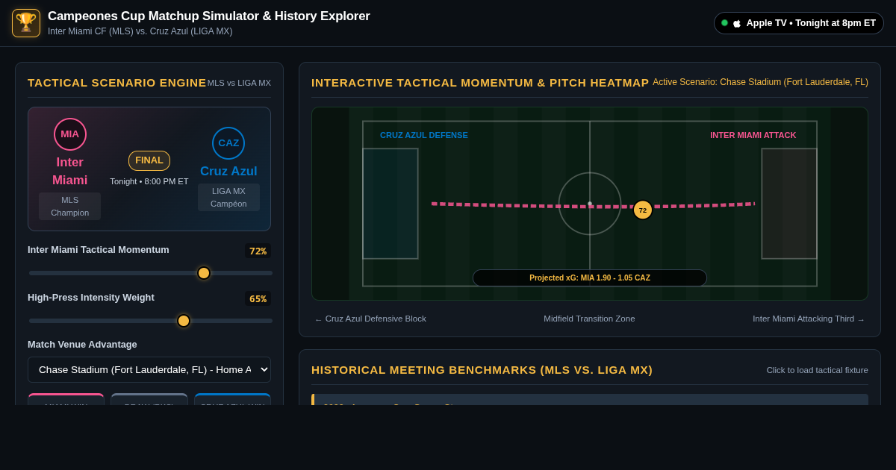
Task: Click the pitch center circle
Action: (590, 204)
